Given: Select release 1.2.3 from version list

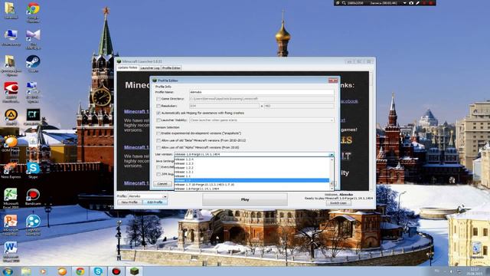Looking at the screenshot, I should (252, 163).
